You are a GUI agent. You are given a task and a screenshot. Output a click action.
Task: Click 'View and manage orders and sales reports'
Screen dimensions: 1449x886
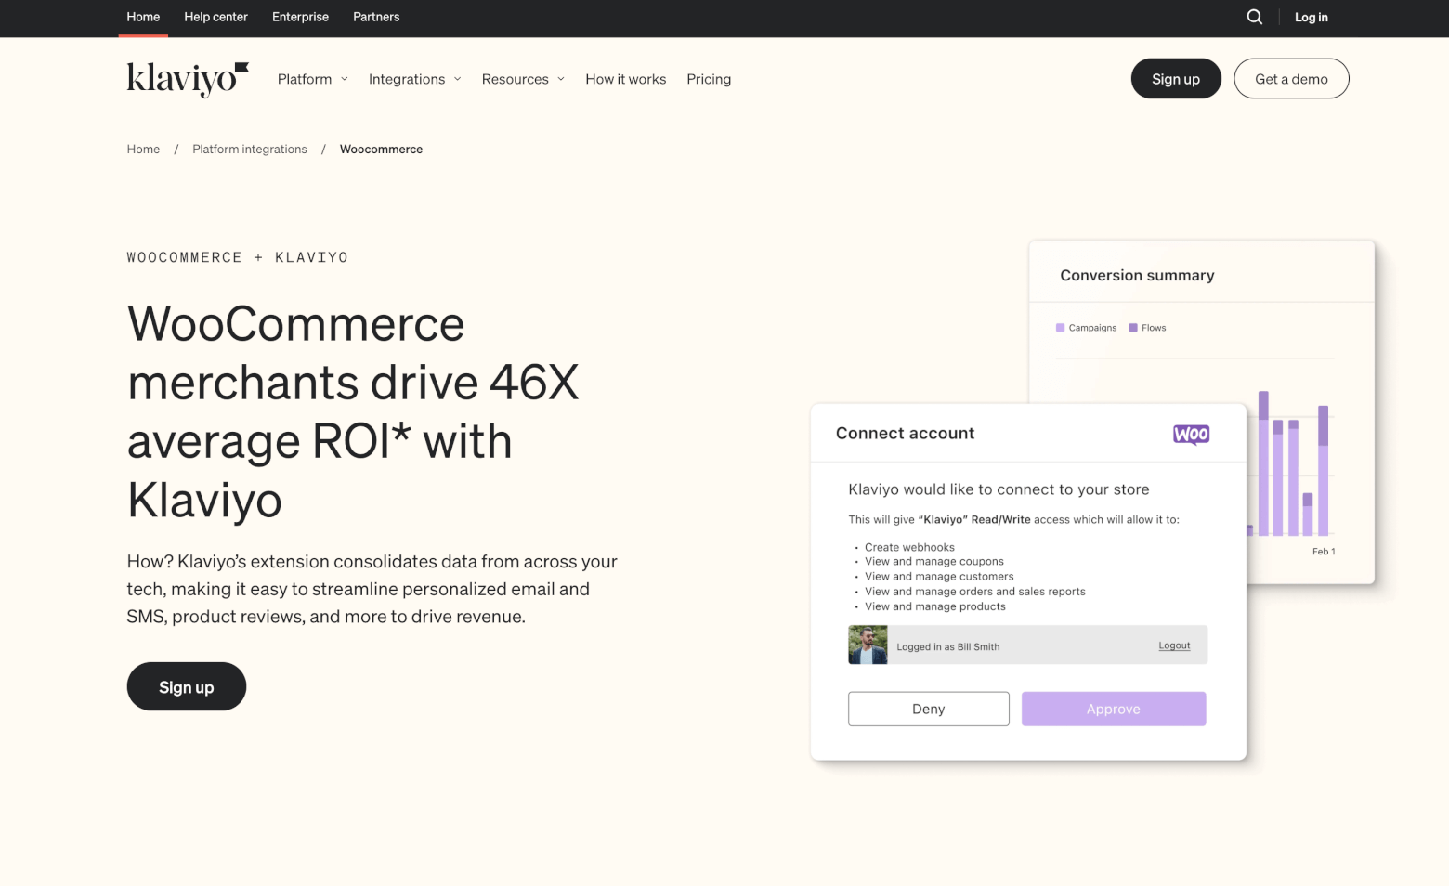975,591
